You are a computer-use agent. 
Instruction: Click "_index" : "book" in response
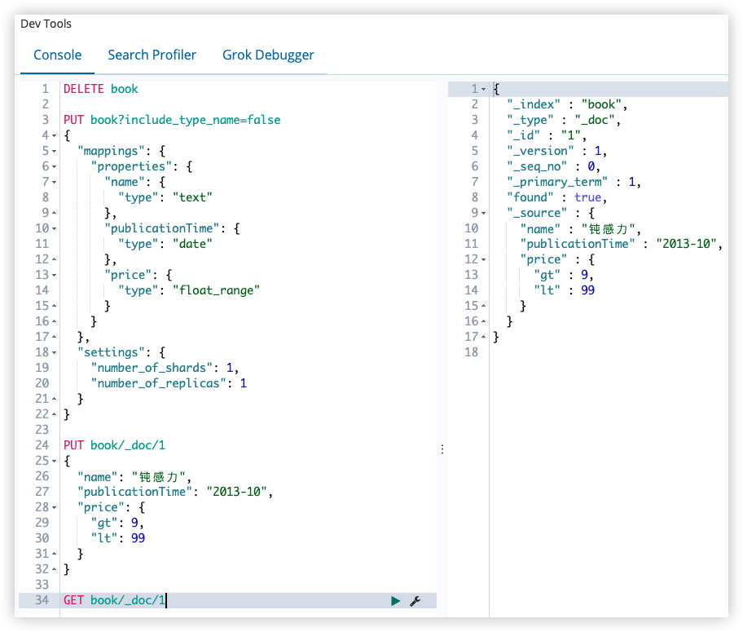pos(567,105)
